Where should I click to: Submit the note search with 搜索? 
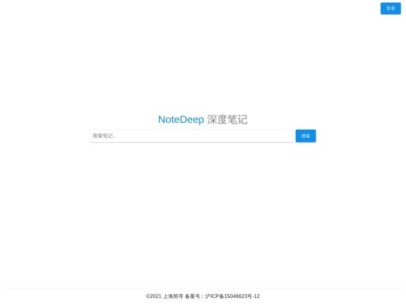pyautogui.click(x=306, y=136)
